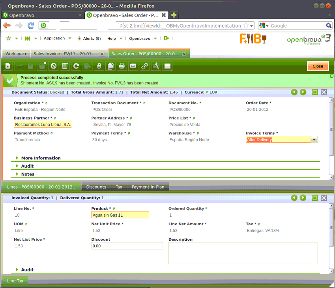The image size is (335, 288).
Task: Click the Discount input field
Action: coord(127,246)
